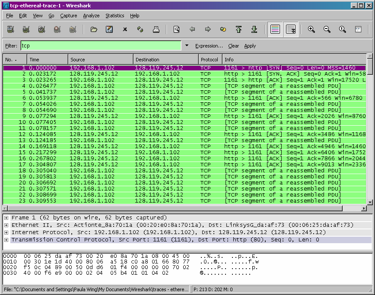Open the filter Expression builder
The width and height of the screenshot is (375, 295).
[x=209, y=46]
